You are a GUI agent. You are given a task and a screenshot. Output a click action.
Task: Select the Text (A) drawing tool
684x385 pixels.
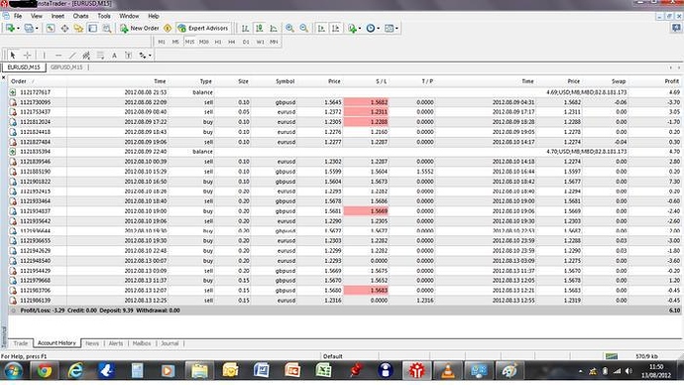tap(114, 55)
